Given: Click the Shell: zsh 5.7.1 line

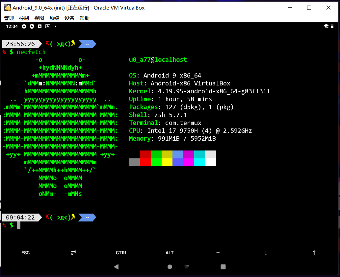Looking at the screenshot, I should [158, 115].
